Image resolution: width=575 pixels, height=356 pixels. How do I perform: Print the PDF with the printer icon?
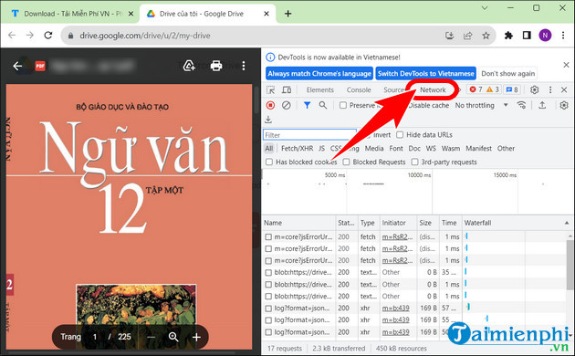pos(216,66)
